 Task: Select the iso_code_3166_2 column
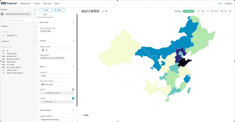14,67
